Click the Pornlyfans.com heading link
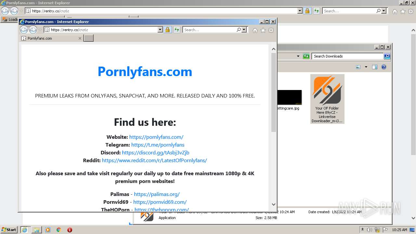Screen dimensions: 416x234 point(145,71)
